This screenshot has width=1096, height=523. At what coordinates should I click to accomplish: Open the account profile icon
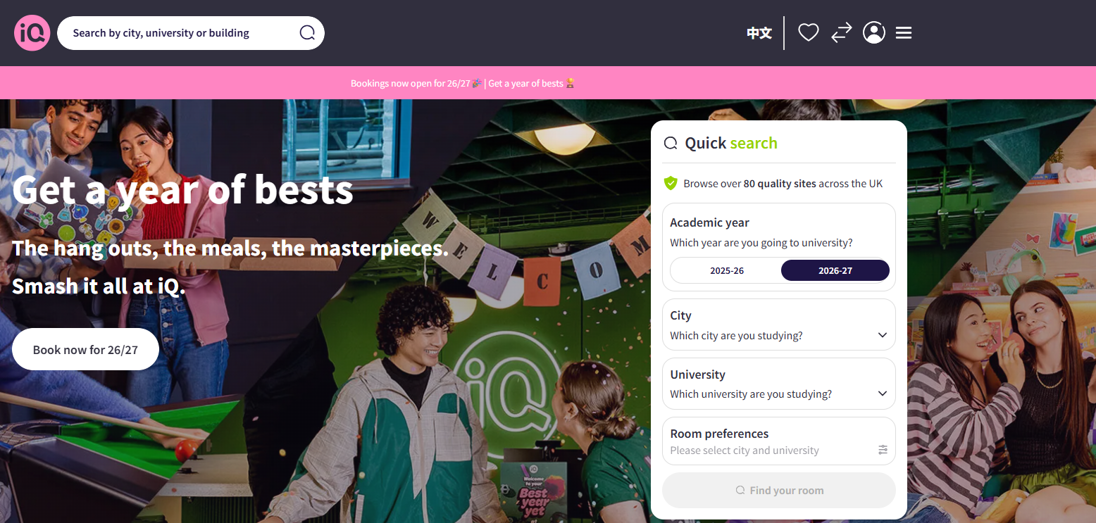(873, 32)
